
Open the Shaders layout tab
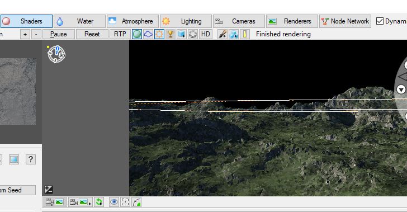click(26, 21)
